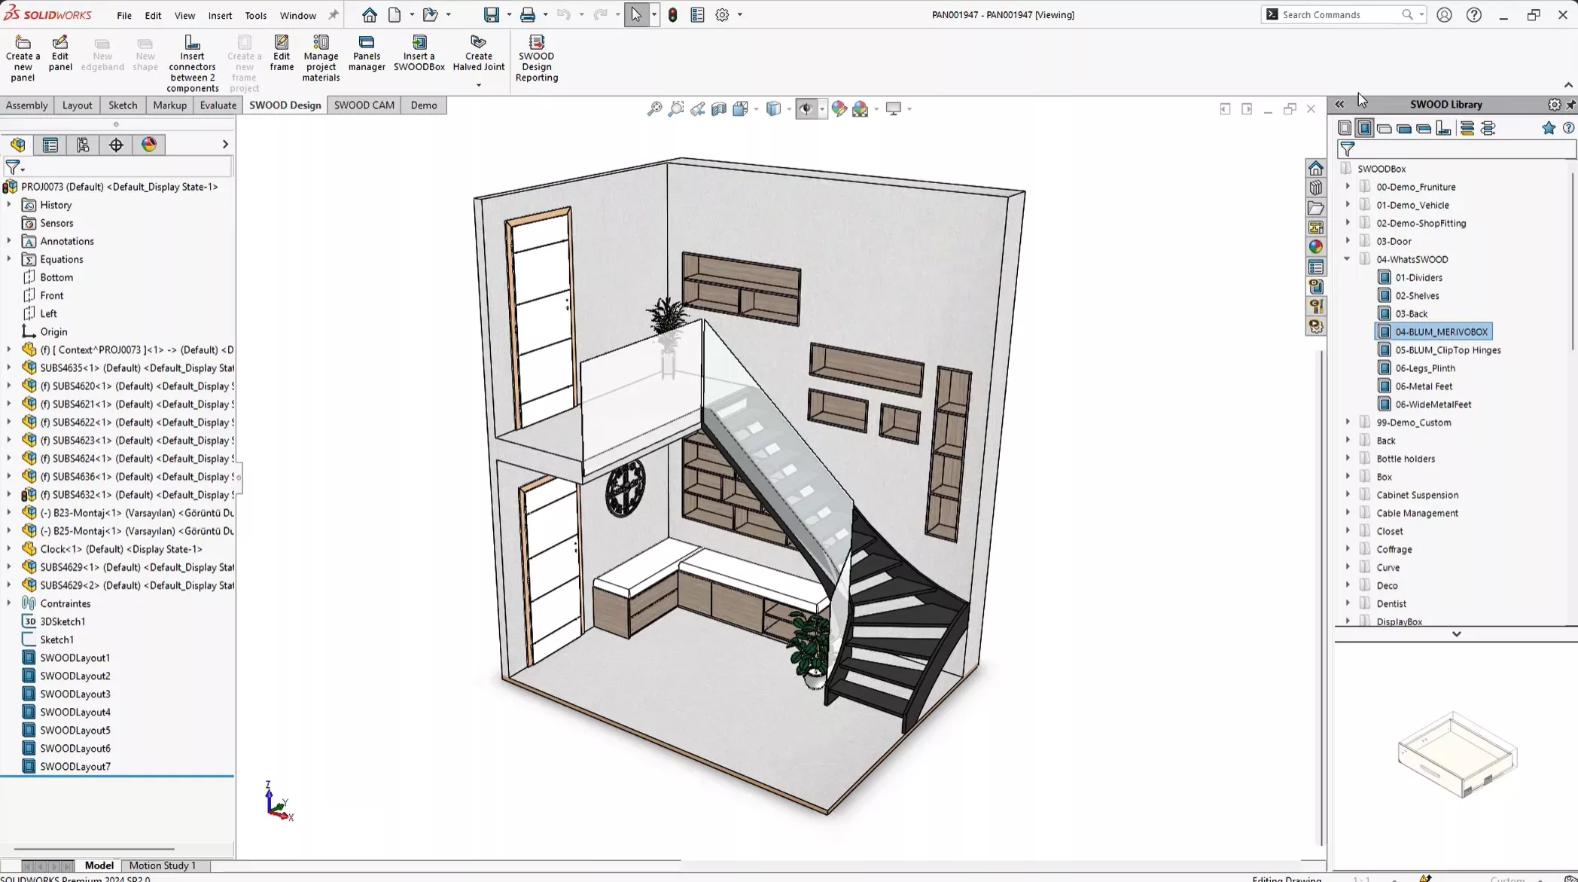
Task: Expand the Equations node
Action: point(9,259)
